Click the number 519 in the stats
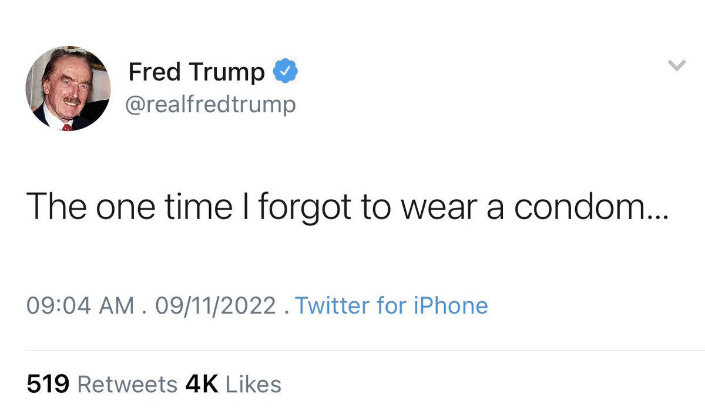The image size is (705, 414). 48,385
